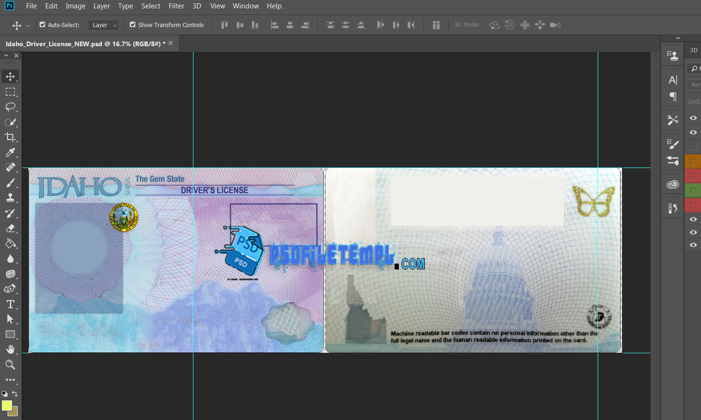Select the Brush tool
Screen dimensions: 701x420
(10, 183)
